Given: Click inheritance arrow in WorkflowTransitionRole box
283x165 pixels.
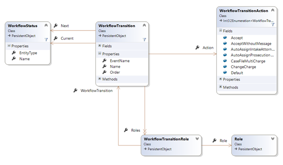Looking at the screenshot, I should tap(145, 149).
